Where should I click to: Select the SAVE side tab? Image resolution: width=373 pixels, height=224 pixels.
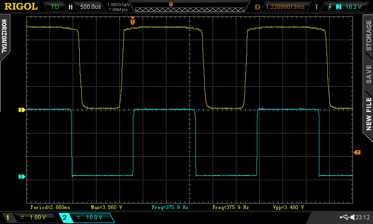[x=369, y=74]
